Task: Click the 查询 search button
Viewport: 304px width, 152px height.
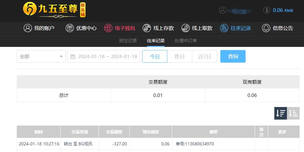Action: pyautogui.click(x=233, y=56)
